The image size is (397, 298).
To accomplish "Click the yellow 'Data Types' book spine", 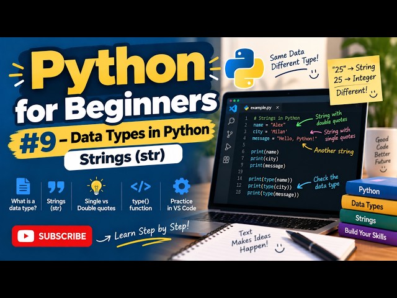I will (x=368, y=205).
